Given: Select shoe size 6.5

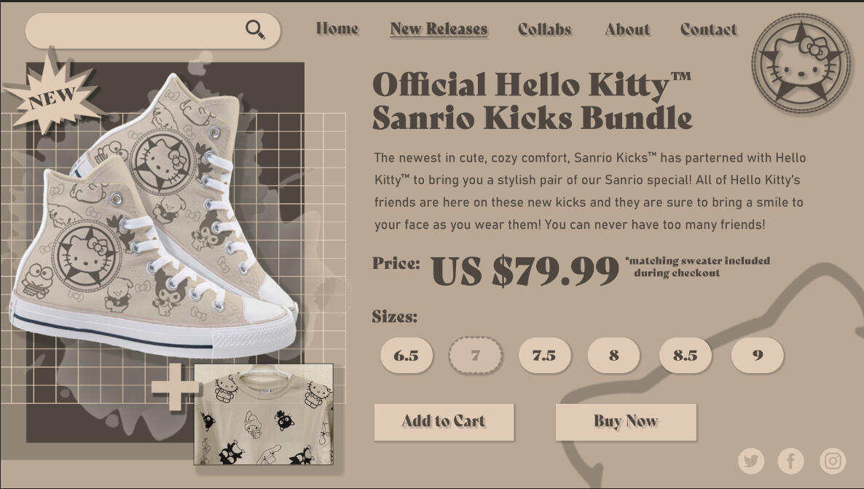Looking at the screenshot, I should pyautogui.click(x=407, y=356).
